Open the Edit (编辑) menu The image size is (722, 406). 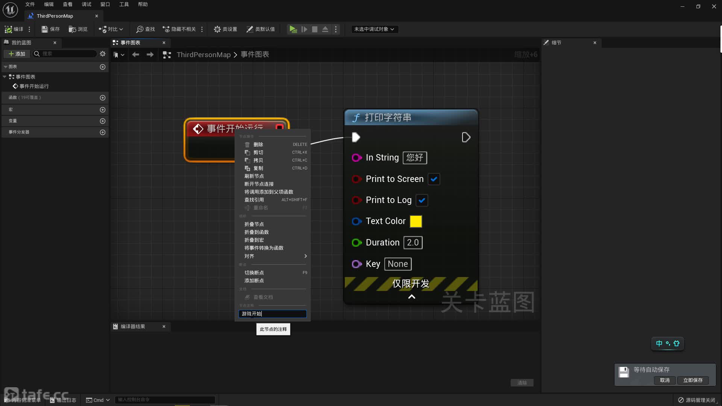(49, 4)
